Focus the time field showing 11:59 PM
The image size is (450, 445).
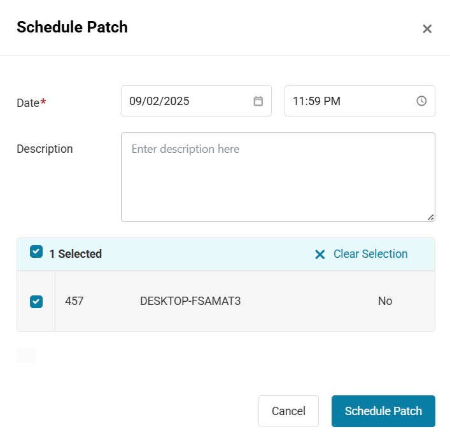[x=360, y=101]
